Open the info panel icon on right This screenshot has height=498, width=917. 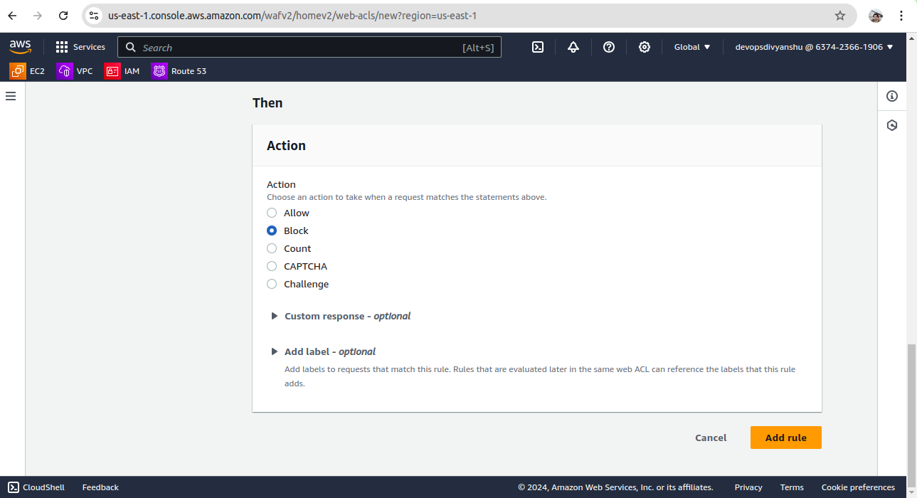coord(892,96)
